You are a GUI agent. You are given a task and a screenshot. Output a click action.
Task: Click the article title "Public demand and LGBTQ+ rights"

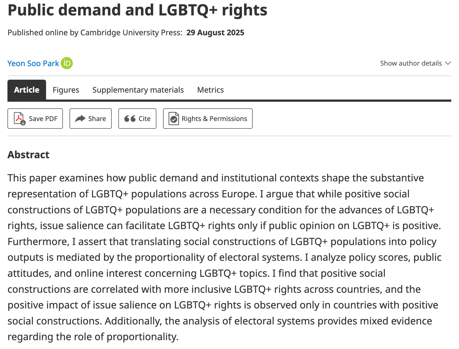(x=137, y=10)
